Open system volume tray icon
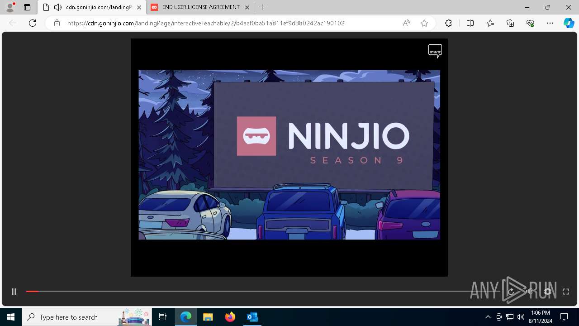The image size is (579, 326). click(x=521, y=317)
